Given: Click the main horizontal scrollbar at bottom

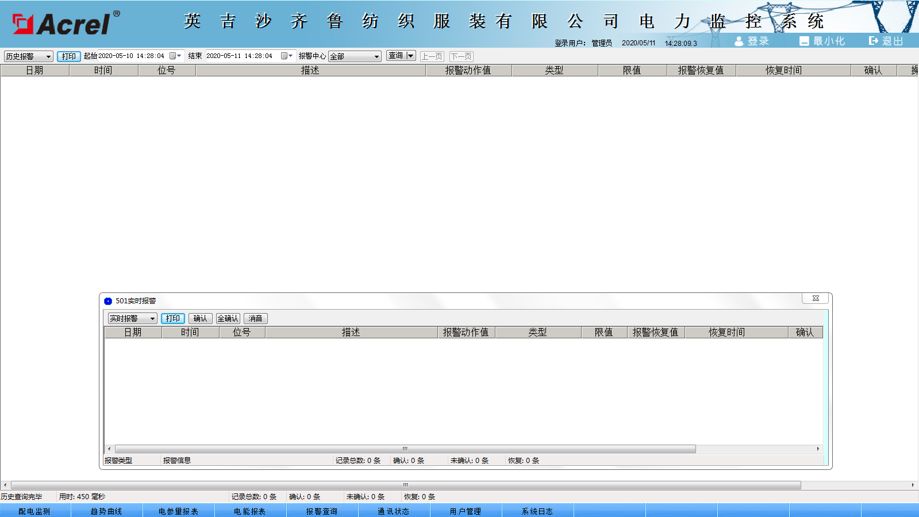Looking at the screenshot, I should pyautogui.click(x=405, y=485).
